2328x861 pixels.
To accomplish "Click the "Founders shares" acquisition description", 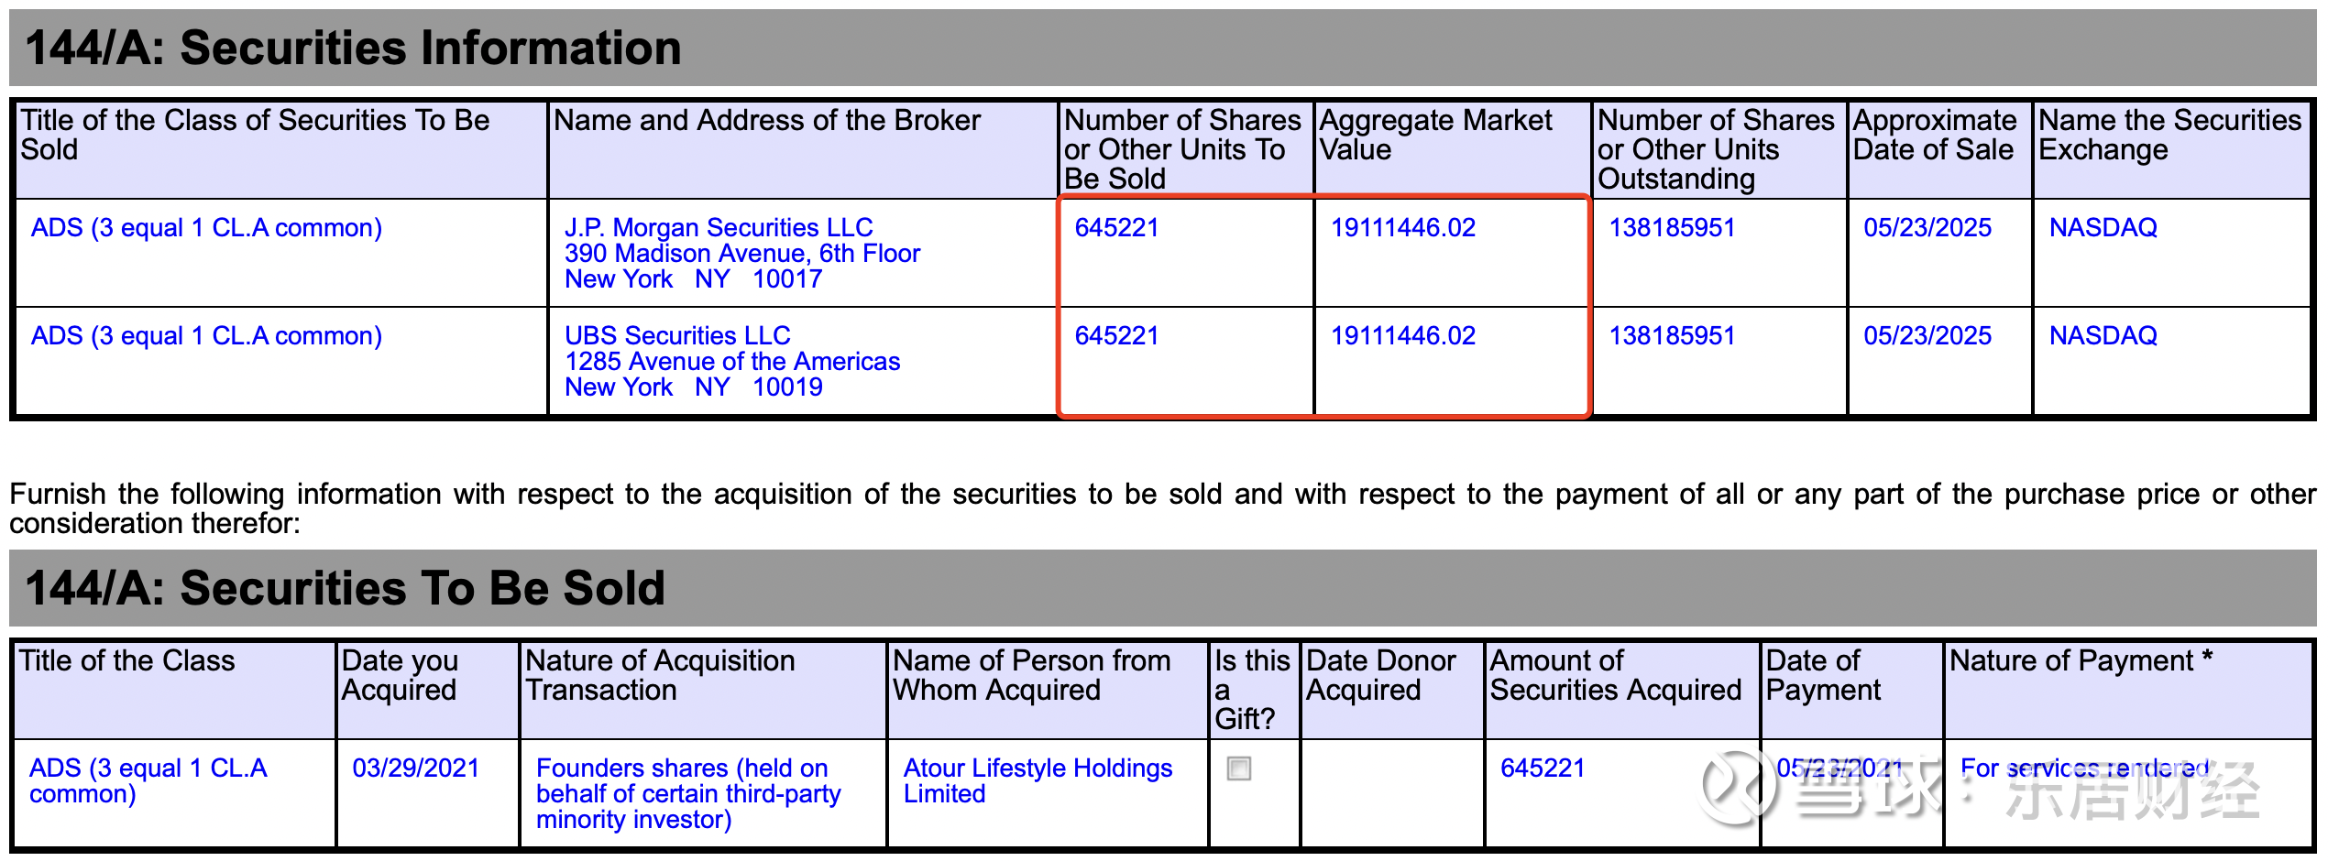I will click(687, 793).
